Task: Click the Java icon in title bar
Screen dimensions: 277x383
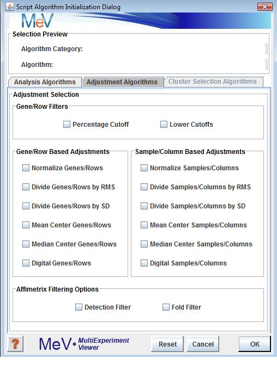Action: [x=10, y=7]
